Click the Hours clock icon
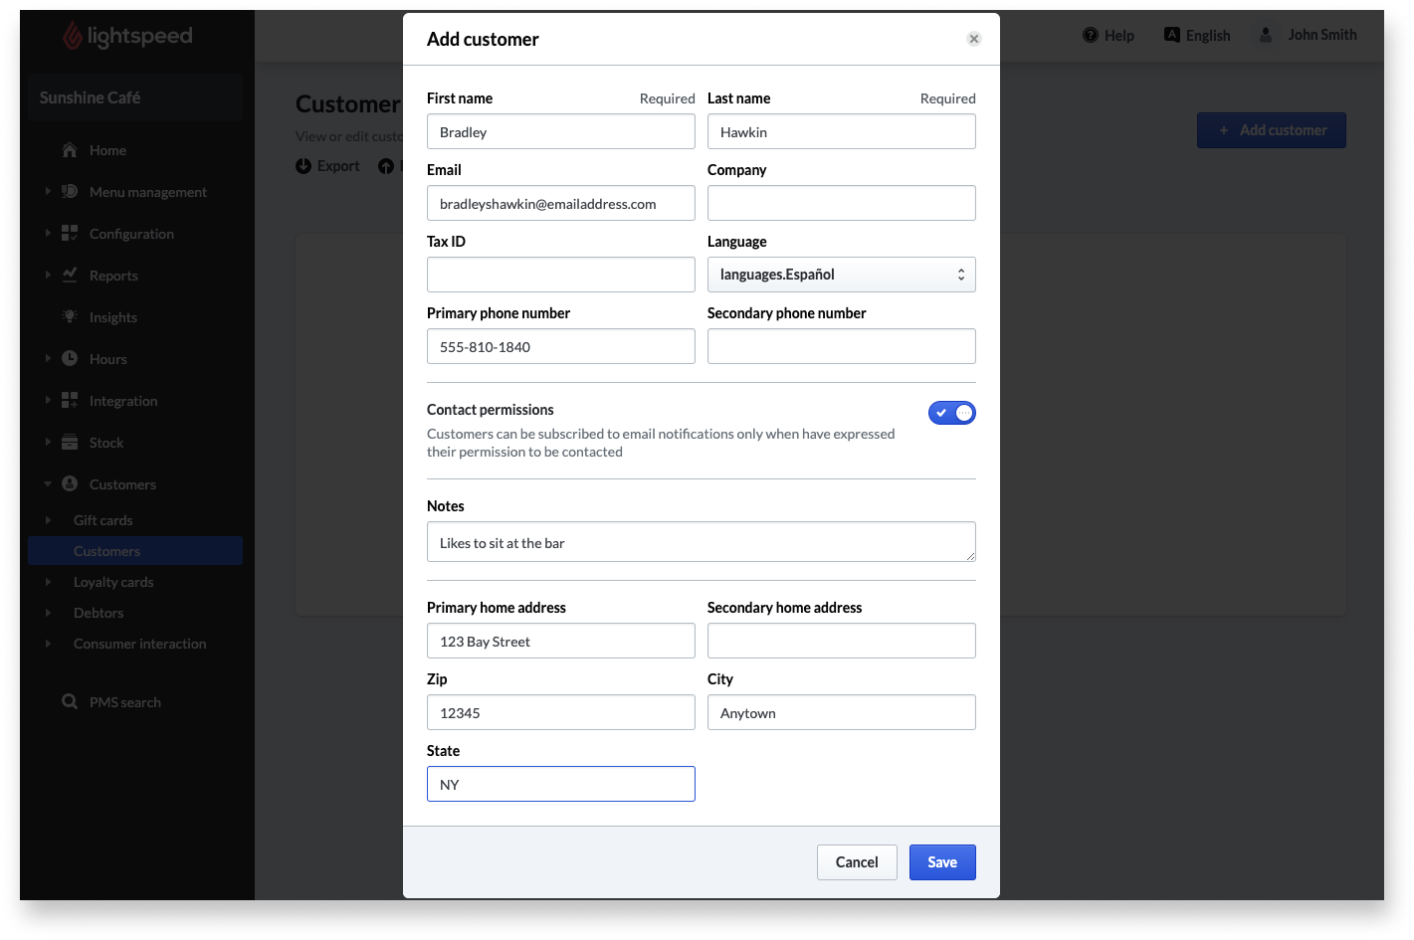The image size is (1414, 940). click(x=70, y=358)
